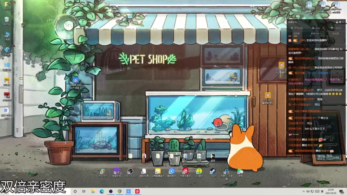Open network status in the system tray
Image resolution: width=347 pixels, height=195 pixels.
coord(312,192)
